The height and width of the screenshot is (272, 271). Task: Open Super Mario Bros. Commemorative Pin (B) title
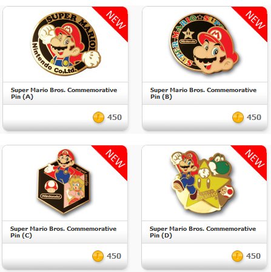point(203,93)
